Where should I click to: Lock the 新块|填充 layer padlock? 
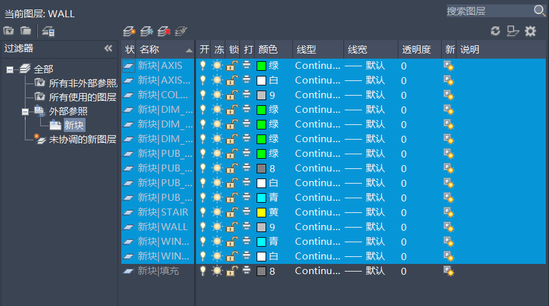pos(232,271)
